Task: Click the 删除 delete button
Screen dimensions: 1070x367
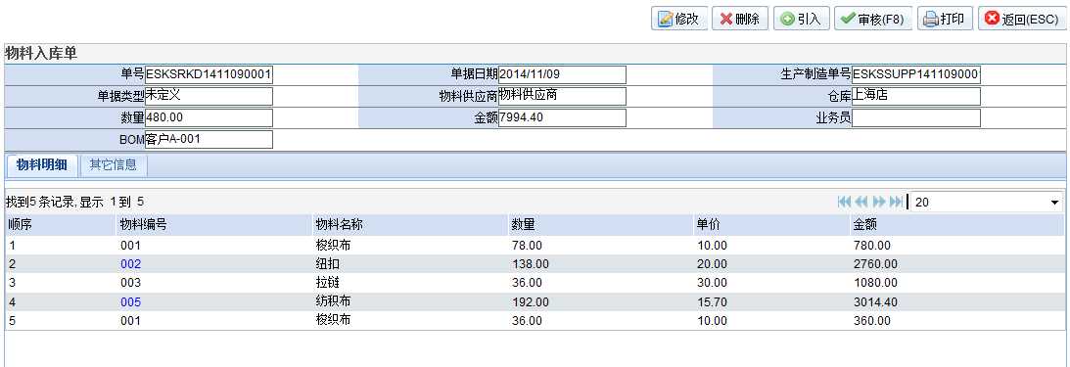Action: pos(740,20)
